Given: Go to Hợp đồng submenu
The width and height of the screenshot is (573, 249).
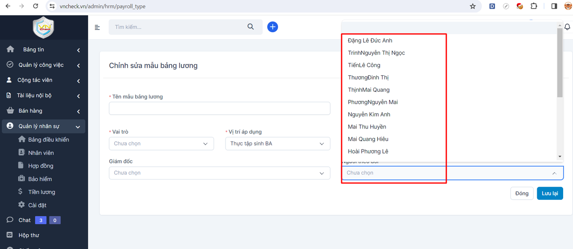Looking at the screenshot, I should pyautogui.click(x=41, y=166).
